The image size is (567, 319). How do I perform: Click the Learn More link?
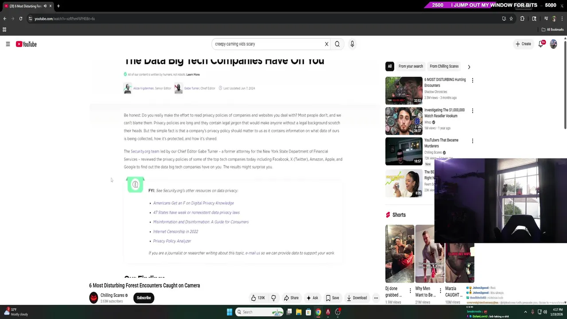click(193, 74)
